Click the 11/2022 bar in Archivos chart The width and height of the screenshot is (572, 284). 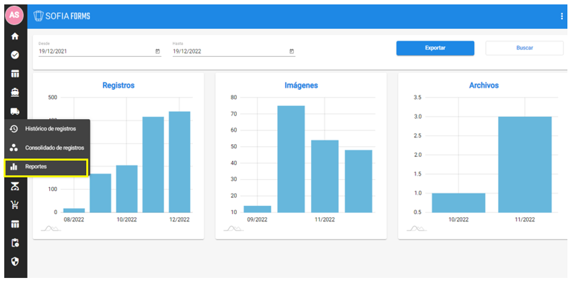(524, 164)
